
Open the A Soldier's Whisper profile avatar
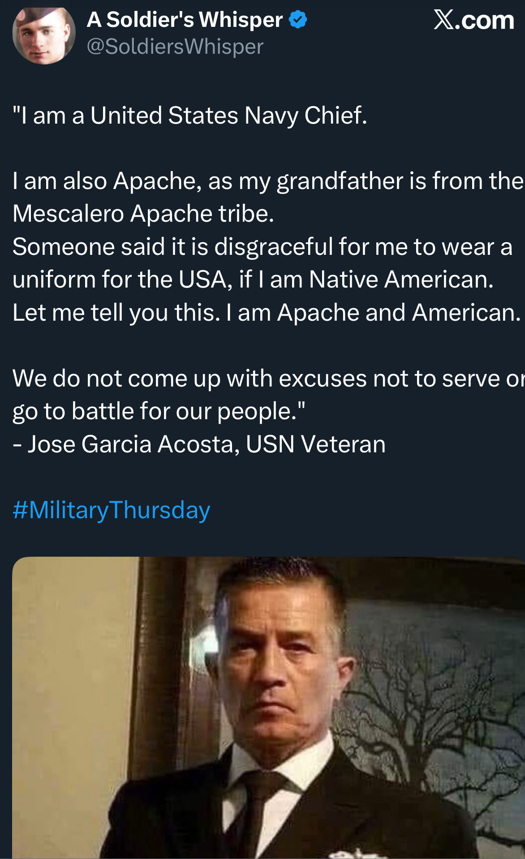(x=44, y=35)
